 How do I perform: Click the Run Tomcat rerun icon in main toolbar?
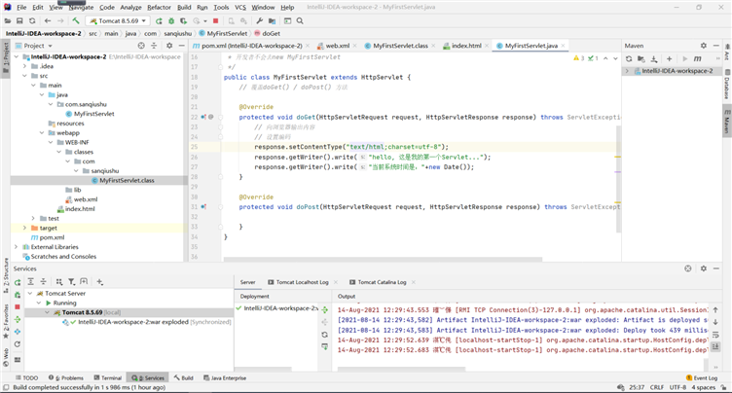coord(159,21)
